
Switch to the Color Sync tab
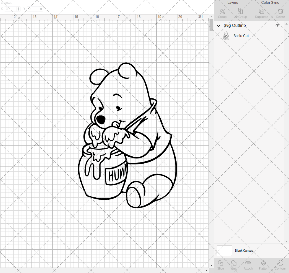270,3
